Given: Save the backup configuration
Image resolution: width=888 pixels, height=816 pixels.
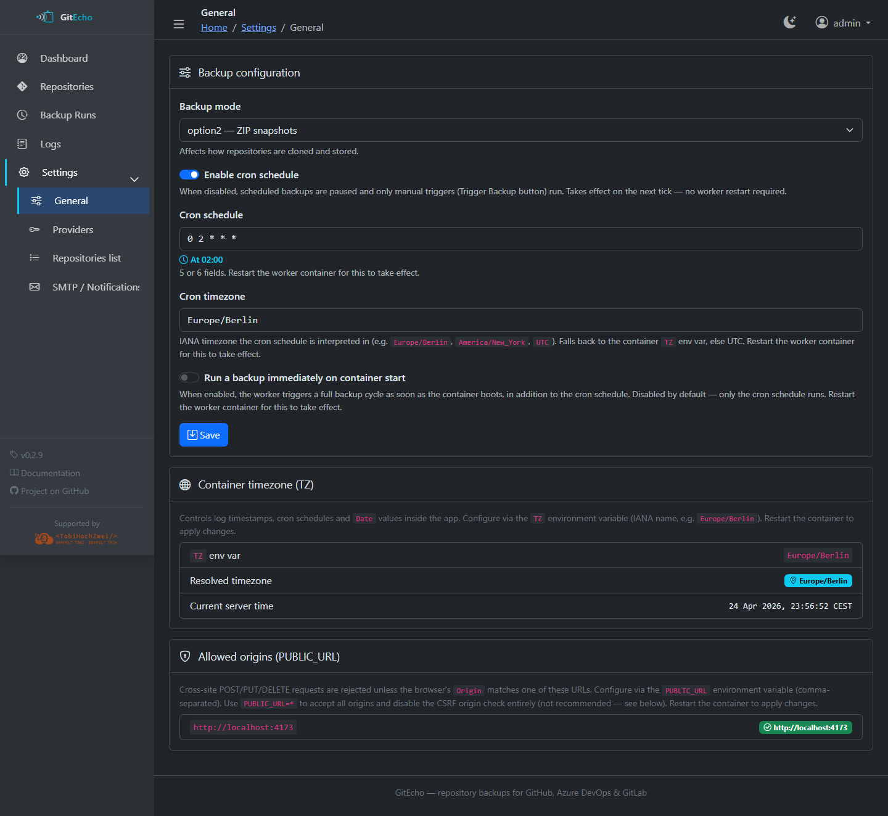Looking at the screenshot, I should point(203,435).
